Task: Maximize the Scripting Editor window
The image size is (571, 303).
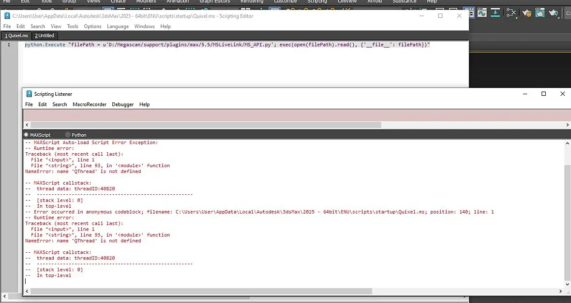Action: [x=440, y=15]
